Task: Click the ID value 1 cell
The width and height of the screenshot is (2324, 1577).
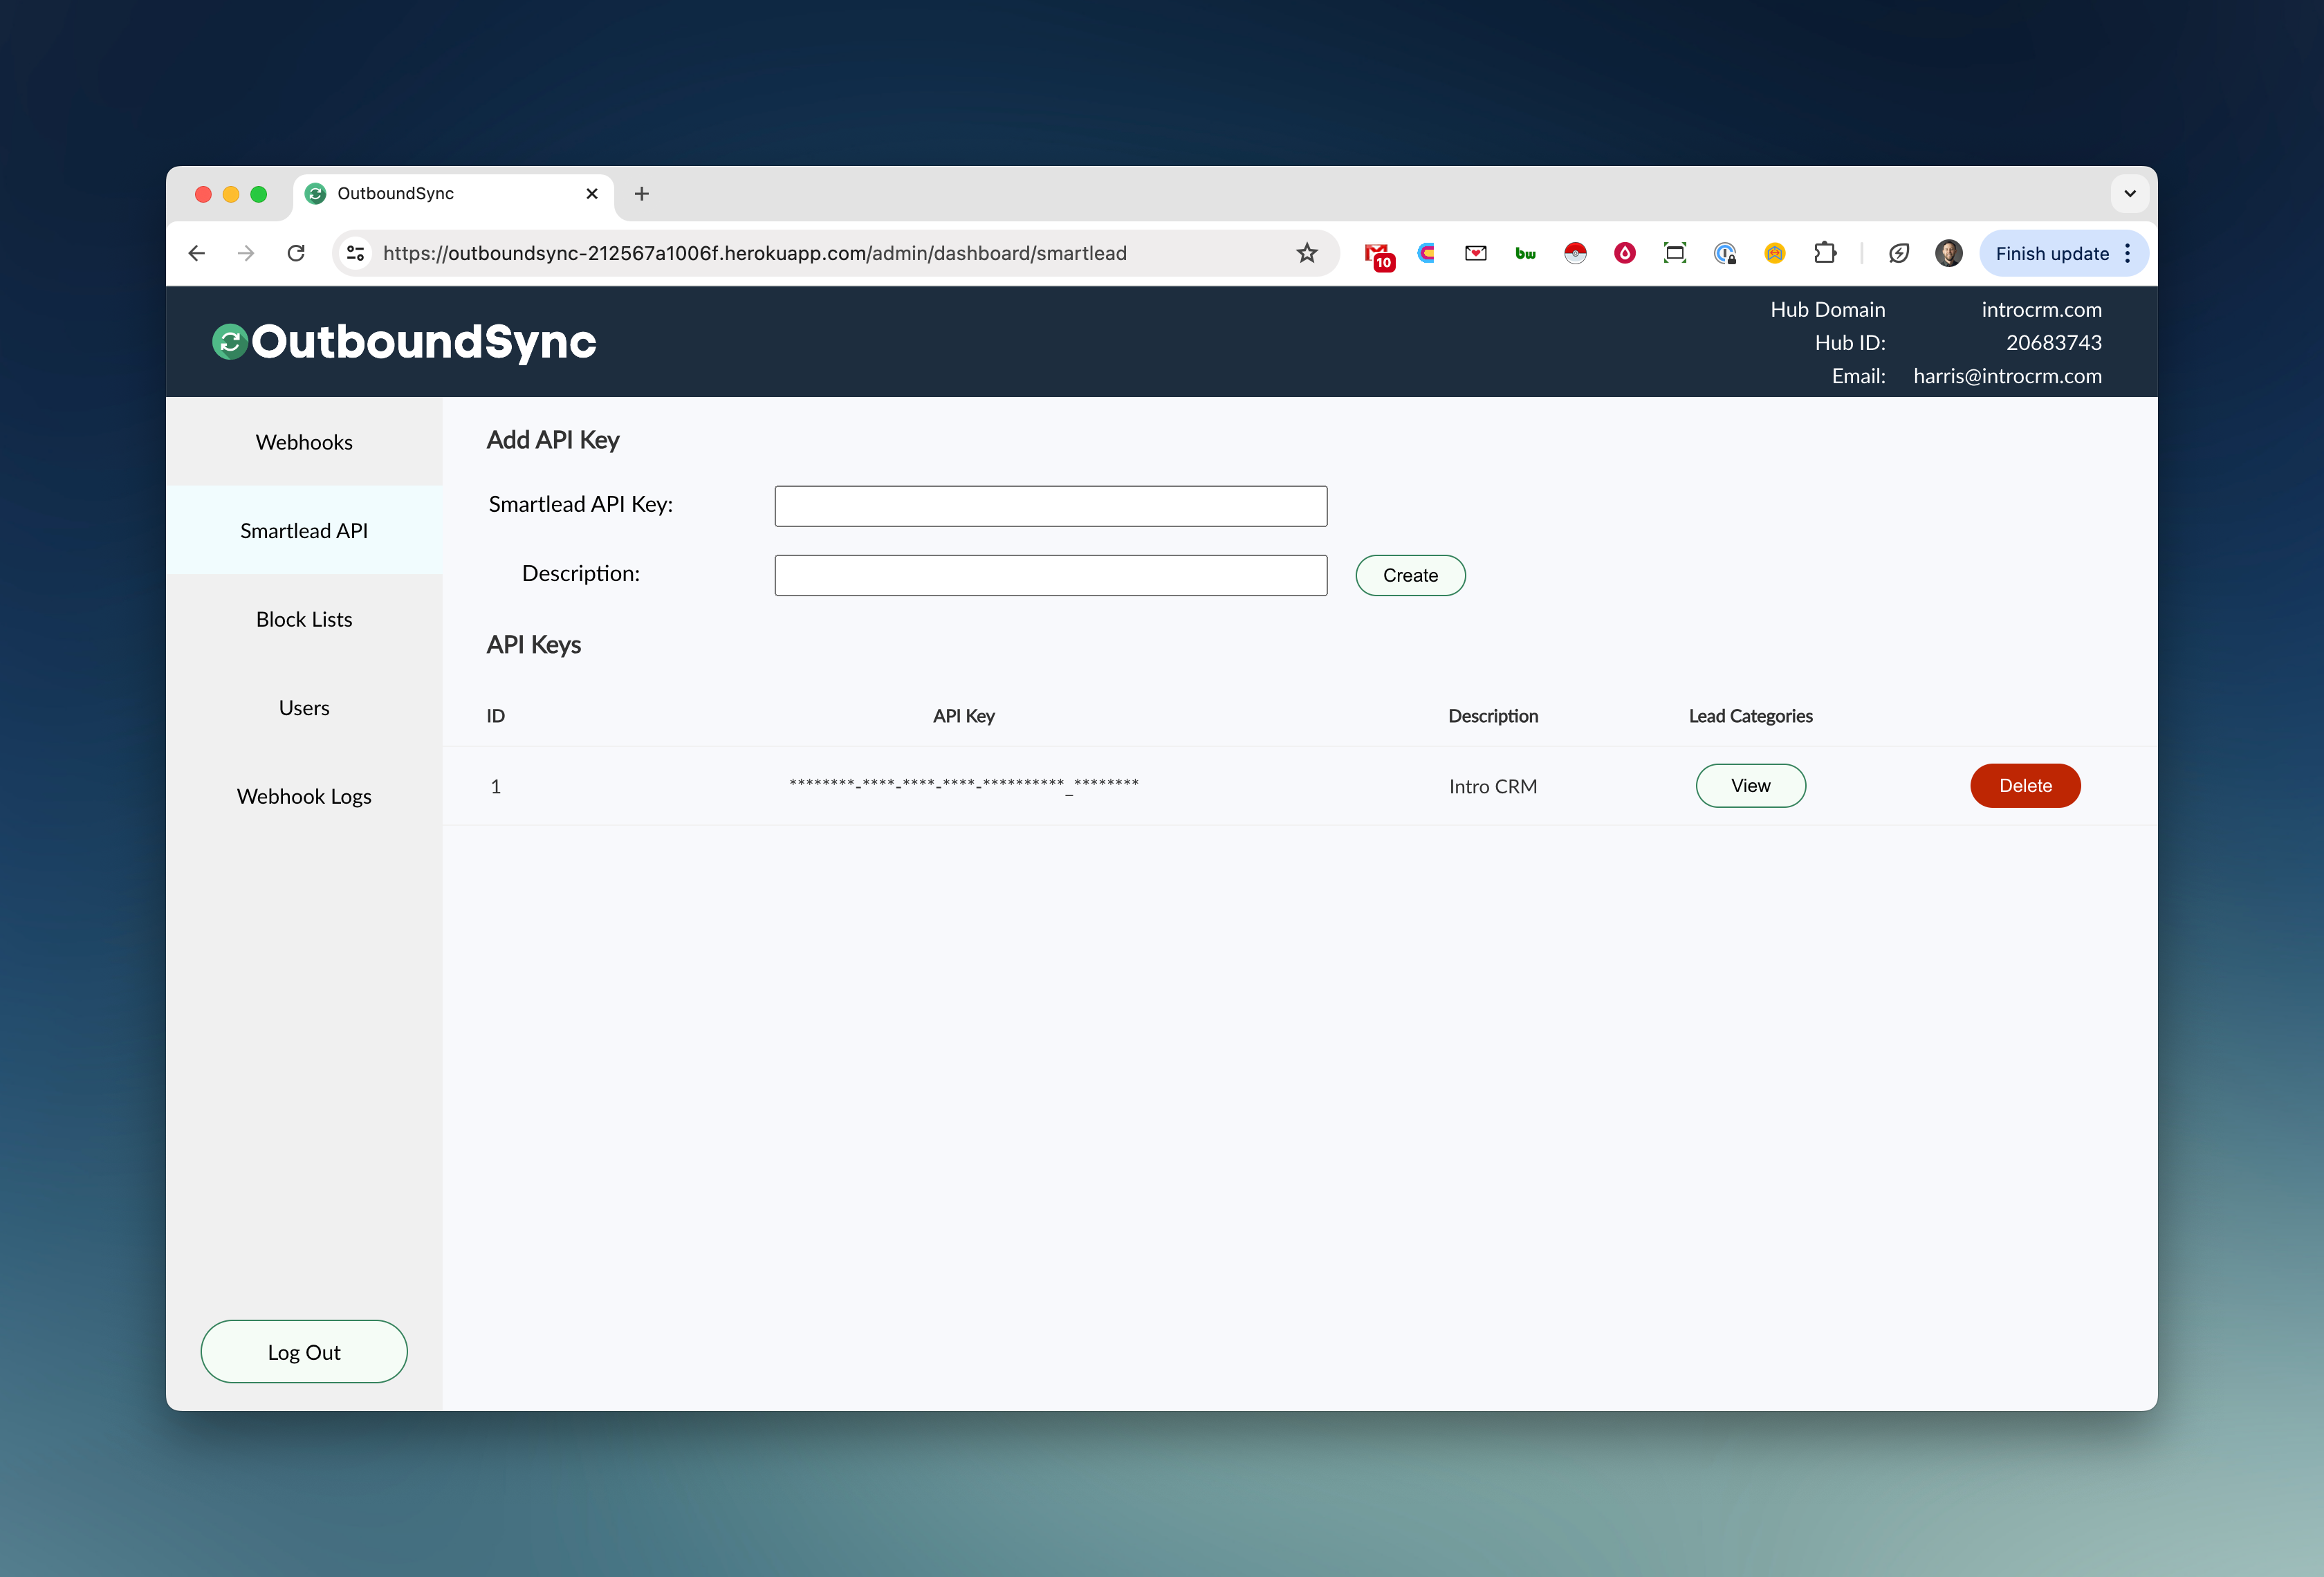Action: point(495,787)
